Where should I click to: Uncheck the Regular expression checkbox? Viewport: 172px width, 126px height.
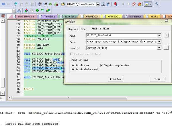click(102, 65)
